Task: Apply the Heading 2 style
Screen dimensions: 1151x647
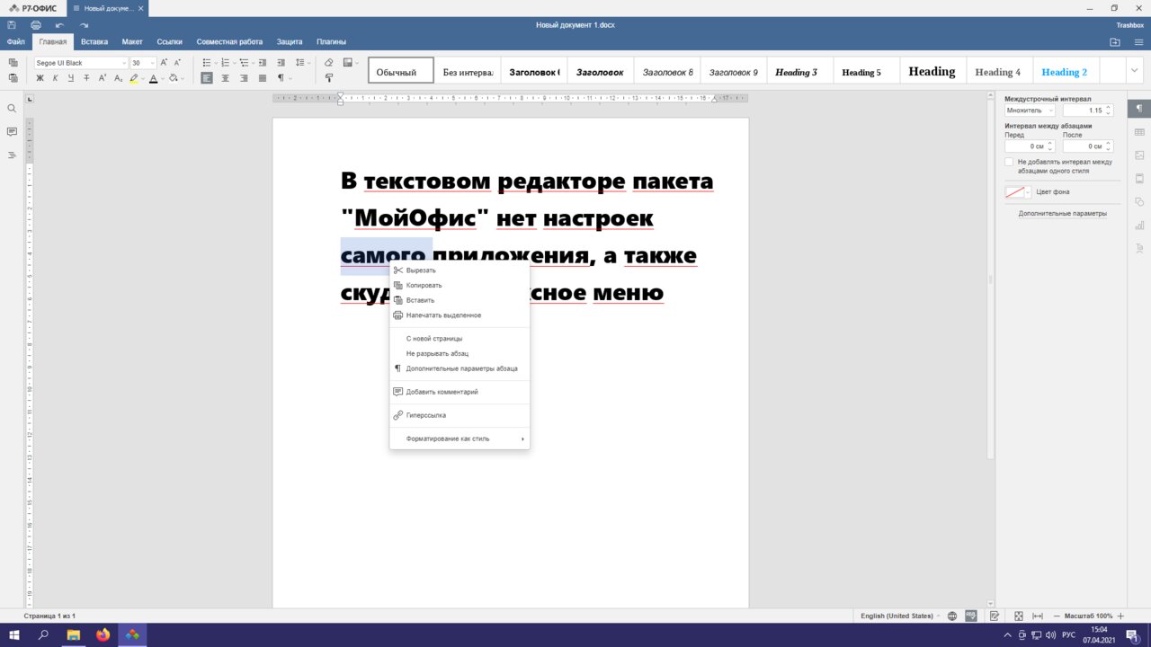Action: [1065, 72]
